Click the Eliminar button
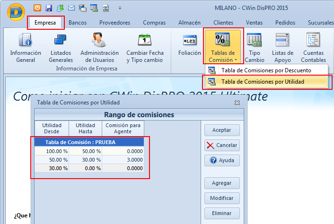334x224 pixels. click(222, 213)
